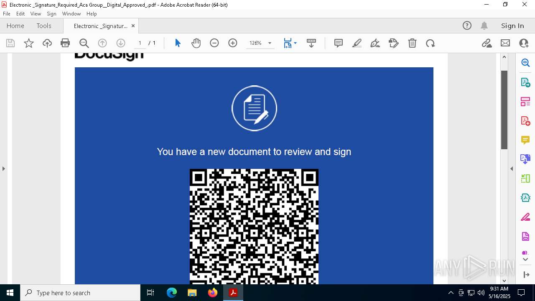
Task: Open the notifications bell
Action: [x=484, y=26]
